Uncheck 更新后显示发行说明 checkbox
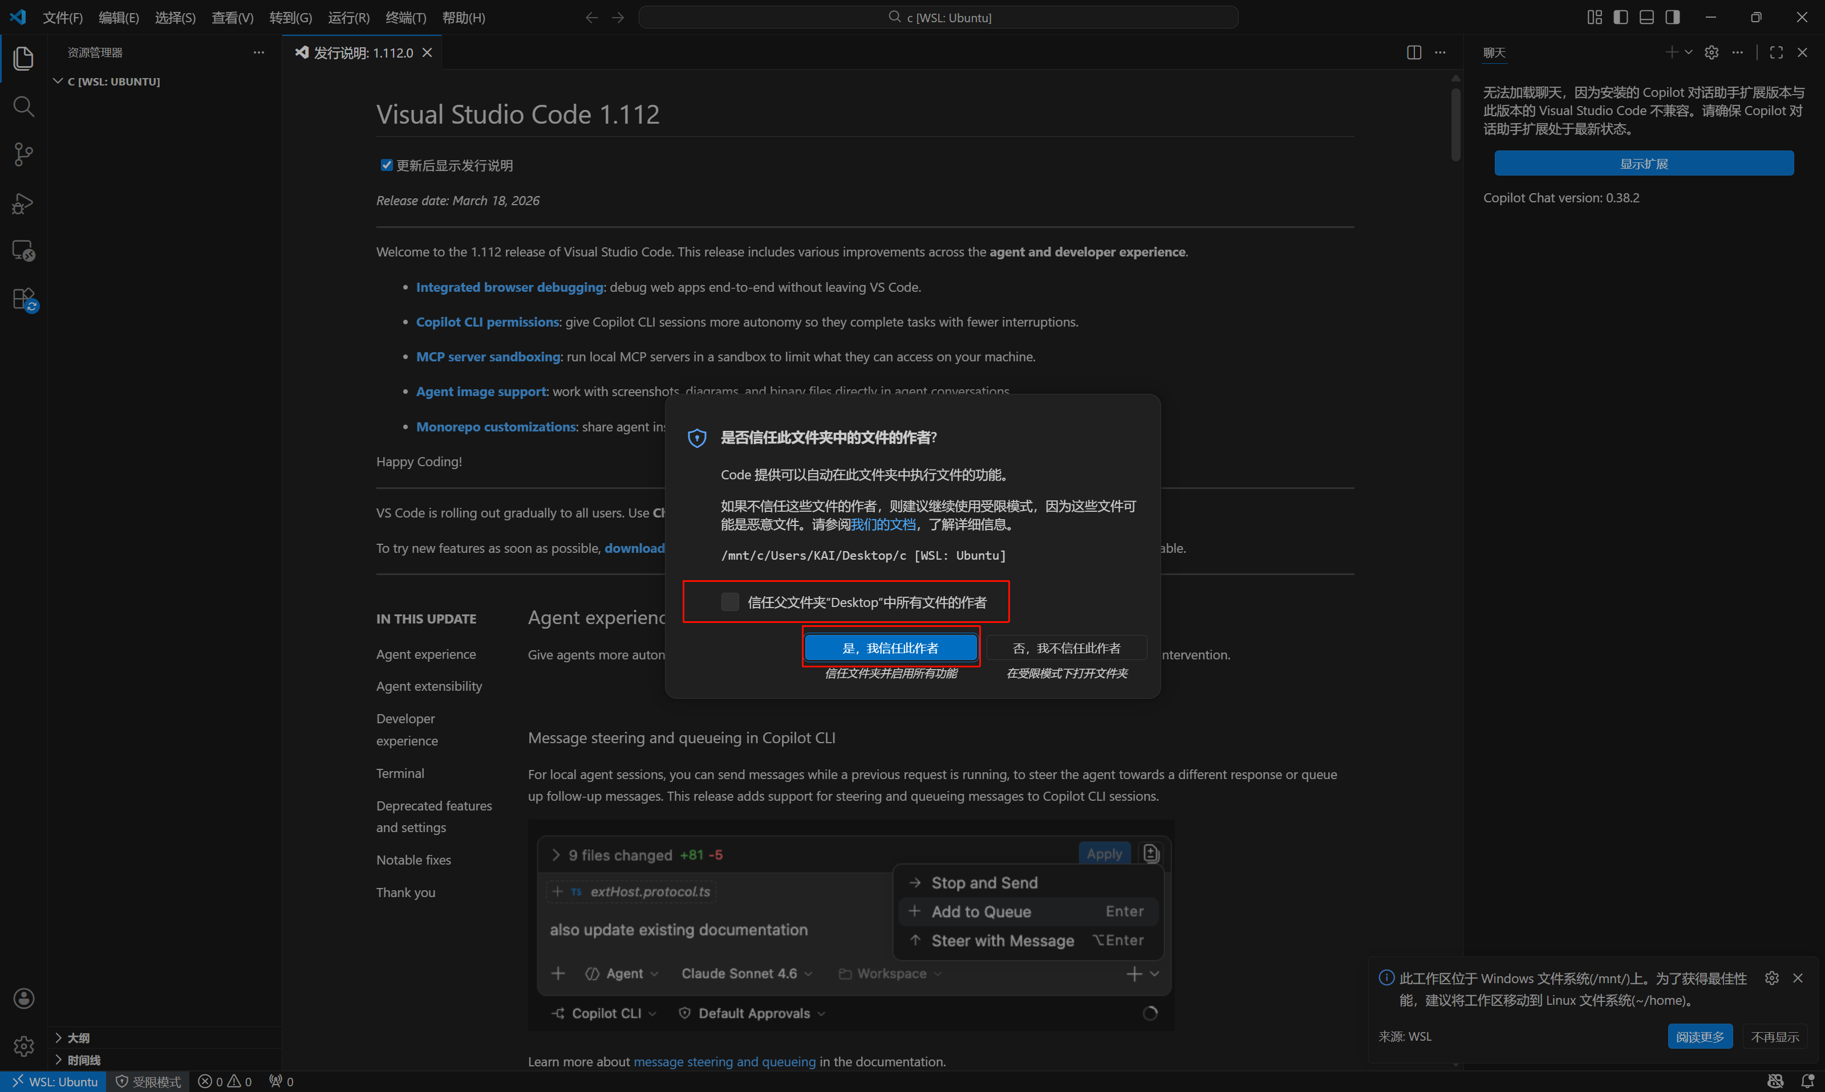Viewport: 1825px width, 1092px height. [x=387, y=165]
